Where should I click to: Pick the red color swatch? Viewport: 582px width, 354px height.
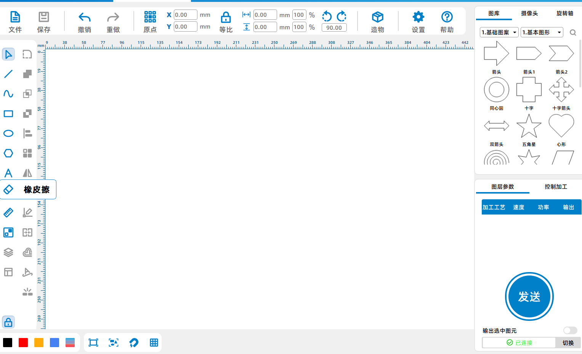23,343
